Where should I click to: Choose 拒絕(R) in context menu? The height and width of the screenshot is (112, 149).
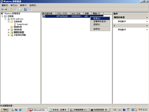pyautogui.click(x=100, y=24)
